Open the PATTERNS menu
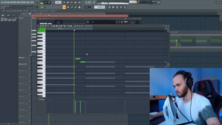The width and height of the screenshot is (222, 125). [x=13, y=2]
